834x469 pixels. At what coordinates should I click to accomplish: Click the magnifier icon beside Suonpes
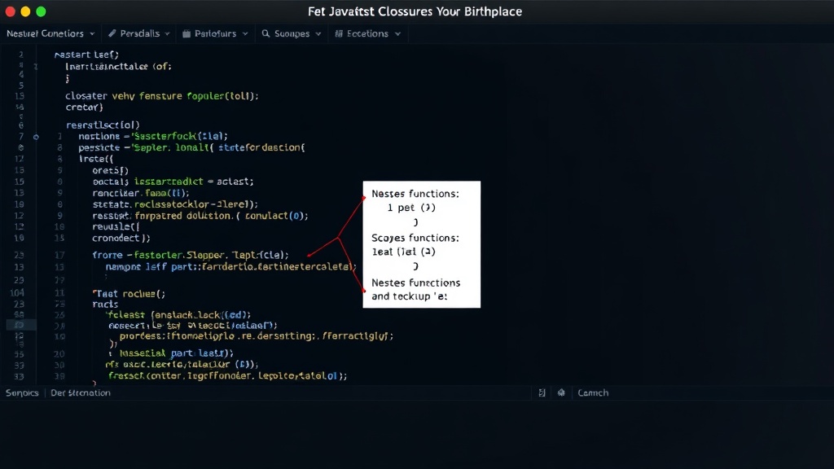point(266,33)
